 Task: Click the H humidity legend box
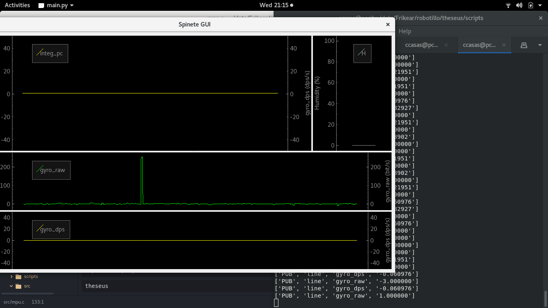point(362,53)
